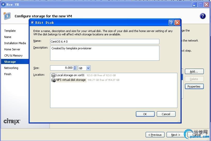Click the Add... button in New VM window
The height and width of the screenshot is (141, 211).
(x=194, y=72)
